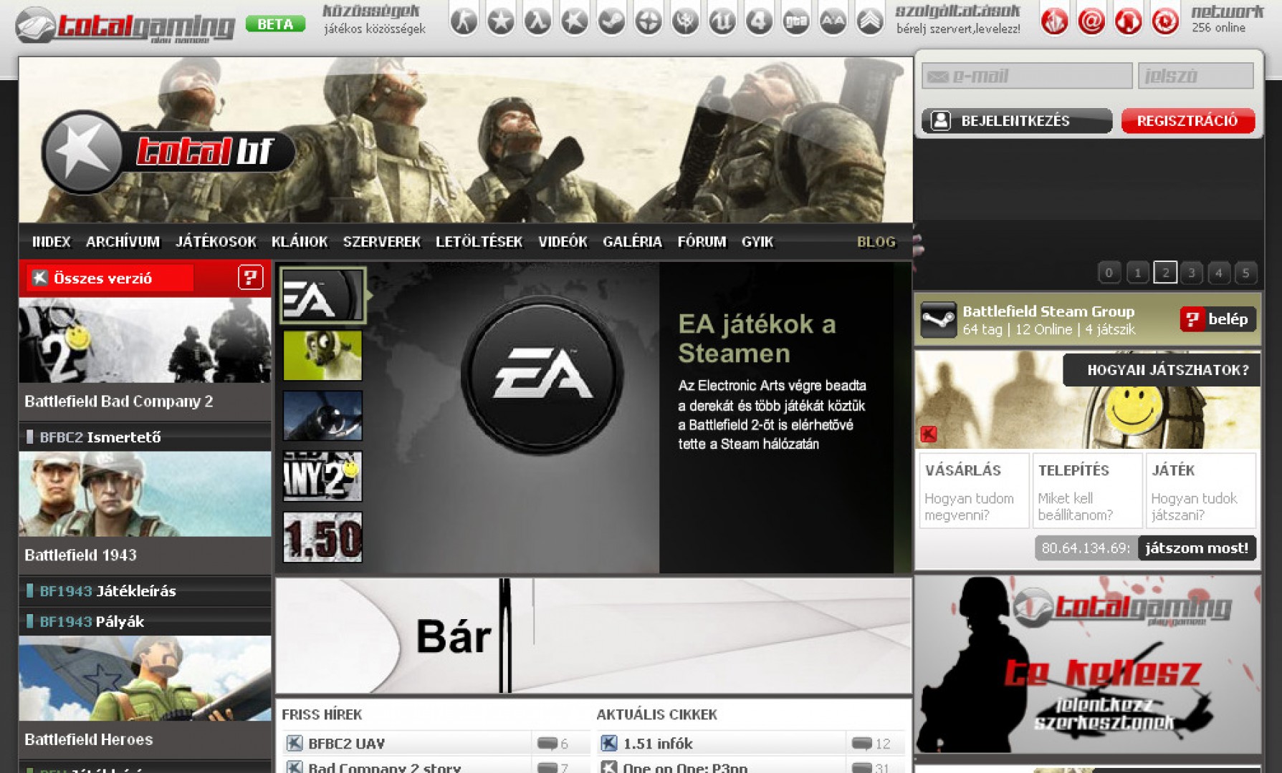
Task: Open the FÓRUM menu item
Action: pyautogui.click(x=702, y=242)
